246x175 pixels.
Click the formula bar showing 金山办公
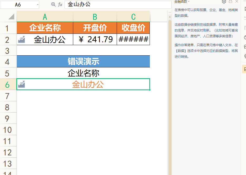pyautogui.click(x=118, y=4)
